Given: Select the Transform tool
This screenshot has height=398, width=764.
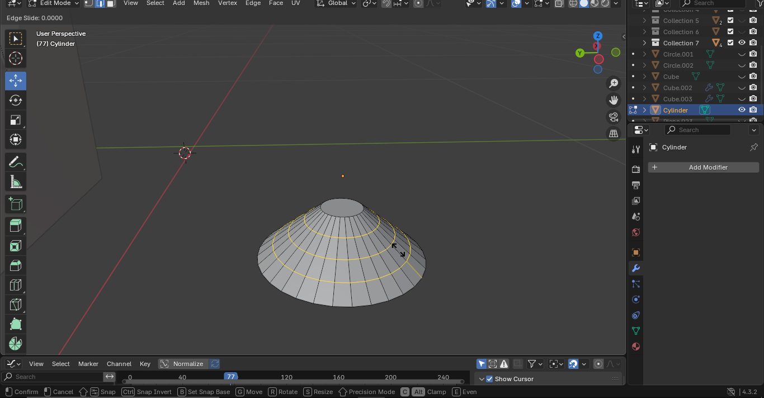Looking at the screenshot, I should coord(16,139).
